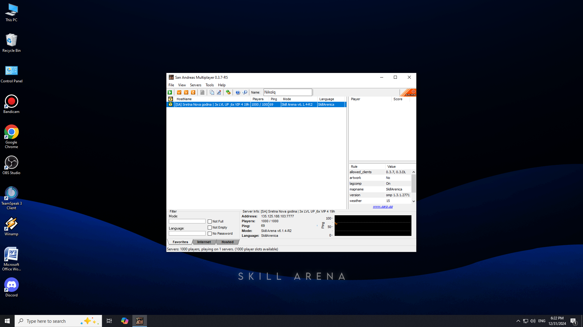The width and height of the screenshot is (583, 327).
Task: Select the Microsoft Office Word desktop icon
Action: 12,259
